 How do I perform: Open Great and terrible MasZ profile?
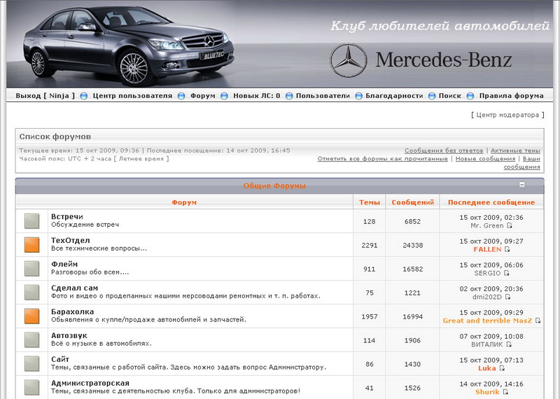pyautogui.click(x=487, y=321)
